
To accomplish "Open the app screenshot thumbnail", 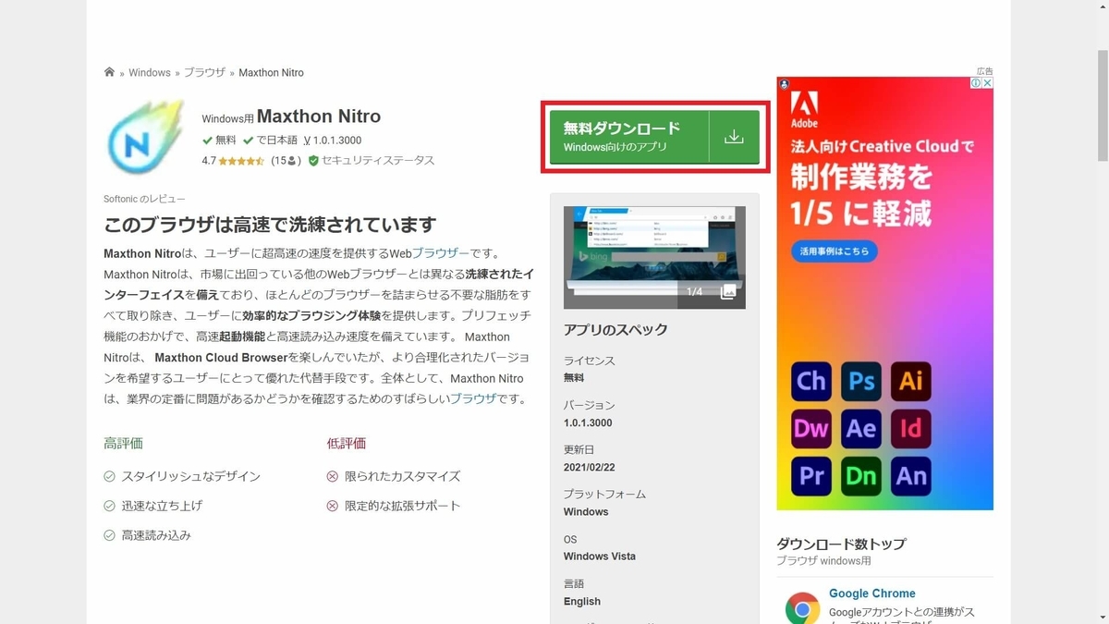I will (654, 257).
